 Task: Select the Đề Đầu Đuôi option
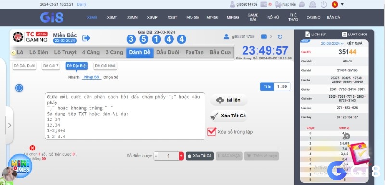click(25, 66)
